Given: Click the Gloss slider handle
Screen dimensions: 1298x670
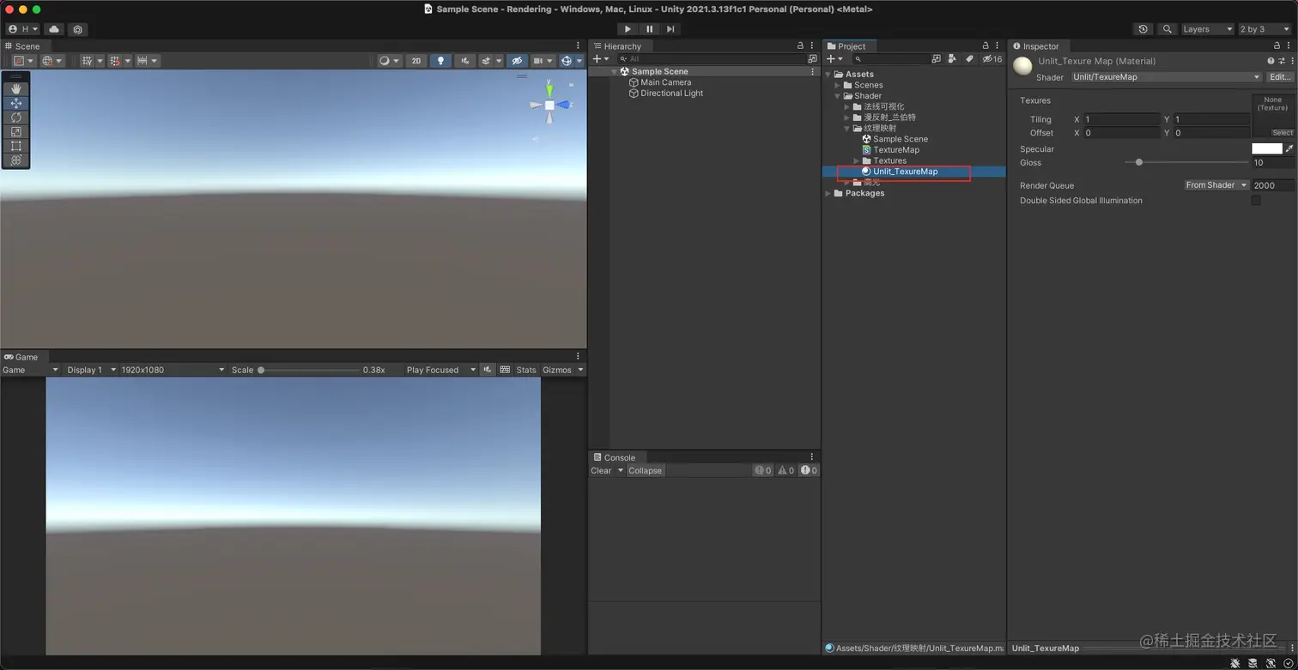Looking at the screenshot, I should point(1139,162).
